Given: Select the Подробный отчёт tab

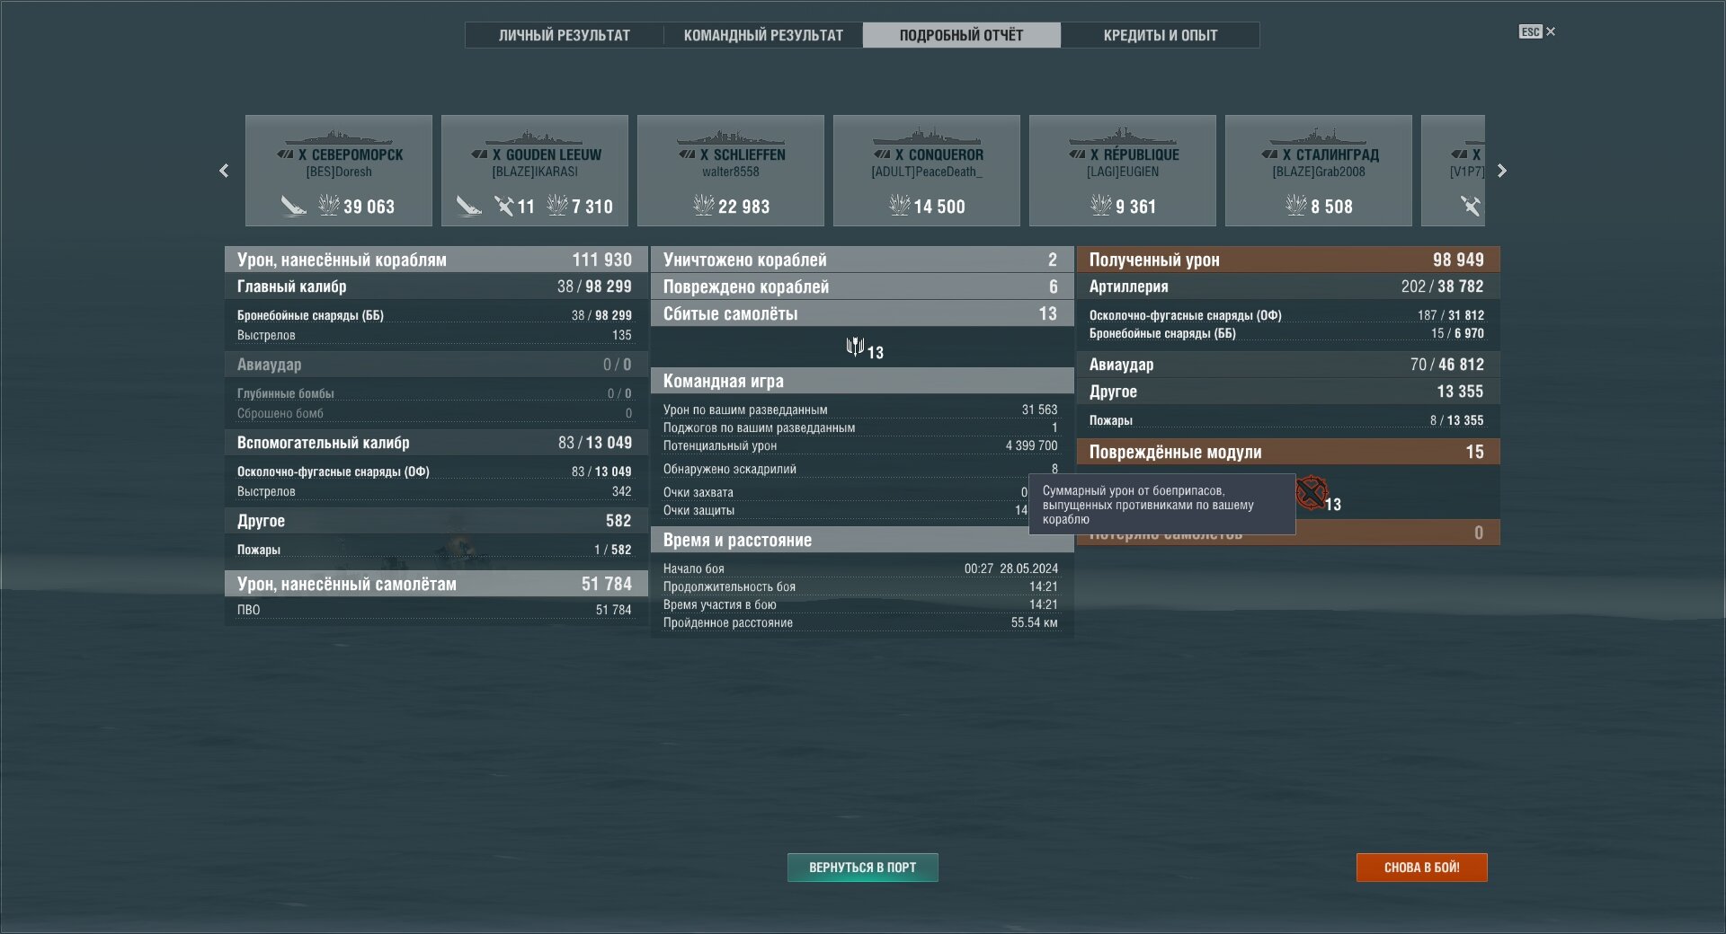Looking at the screenshot, I should pos(961,35).
